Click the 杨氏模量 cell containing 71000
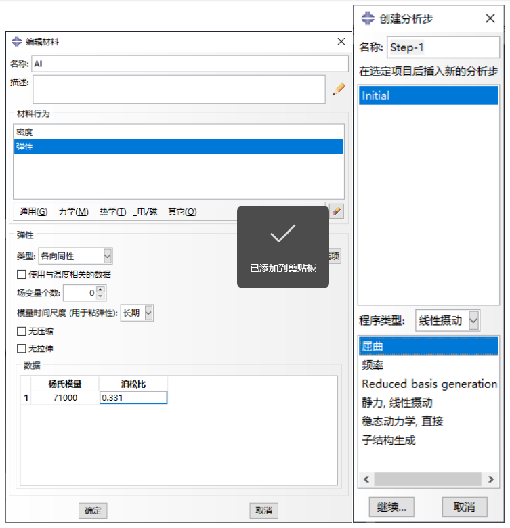The height and width of the screenshot is (528, 510). coord(64,398)
